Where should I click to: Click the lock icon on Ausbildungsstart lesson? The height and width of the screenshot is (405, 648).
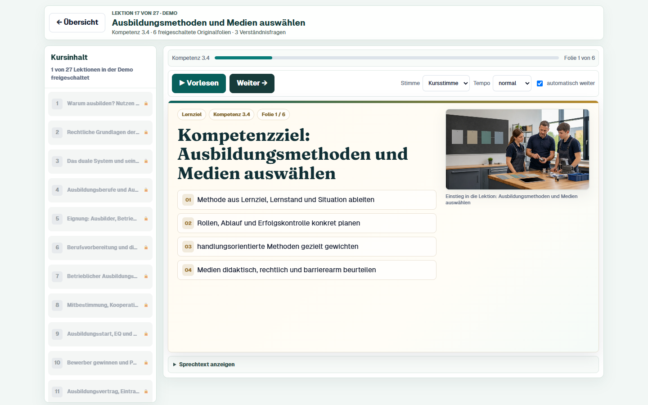[146, 334]
